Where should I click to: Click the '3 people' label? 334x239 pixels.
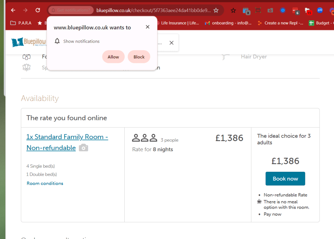tap(169, 140)
